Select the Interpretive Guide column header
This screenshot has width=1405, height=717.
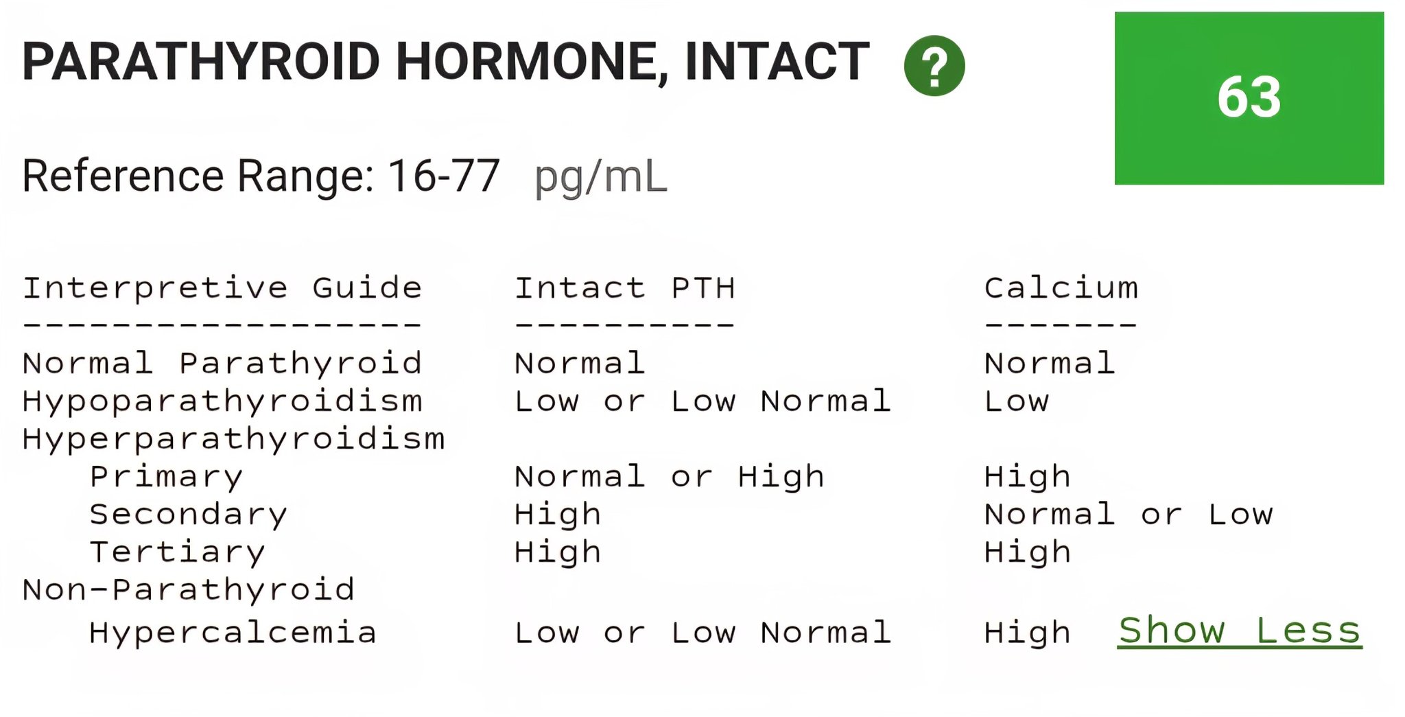[222, 289]
